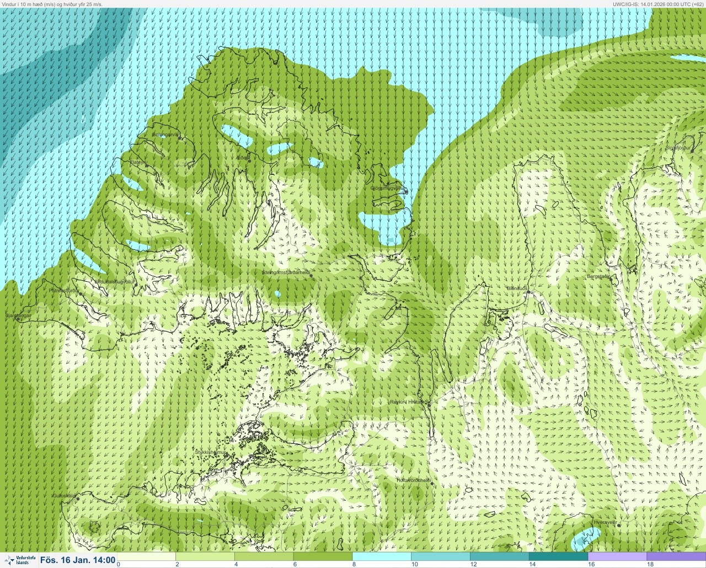This screenshot has height=568, width=706.
Task: Click the Æðey station point
Action: coord(249,161)
